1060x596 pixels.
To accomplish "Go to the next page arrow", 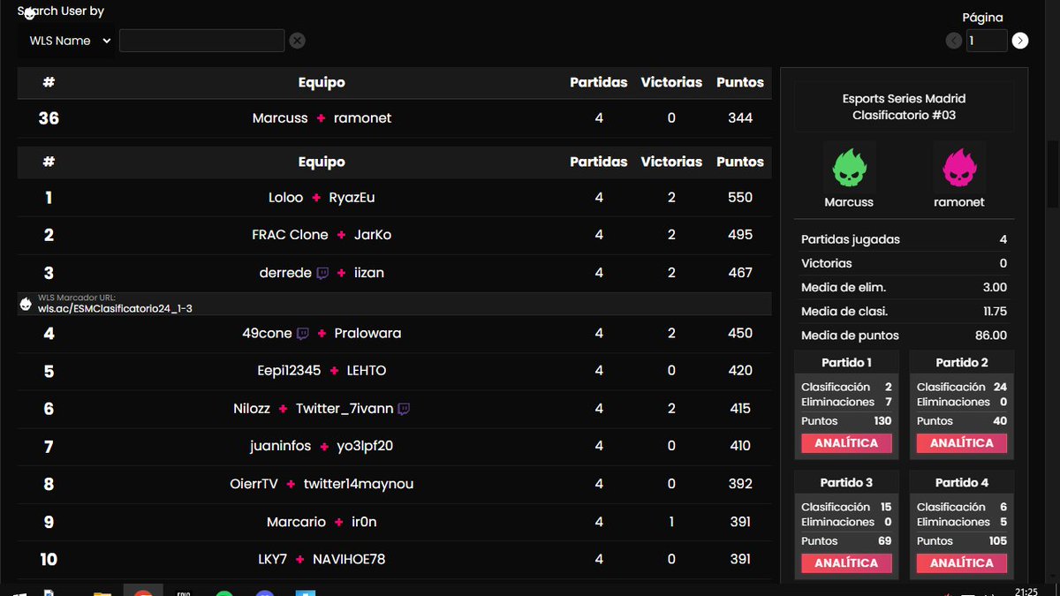I will 1020,41.
